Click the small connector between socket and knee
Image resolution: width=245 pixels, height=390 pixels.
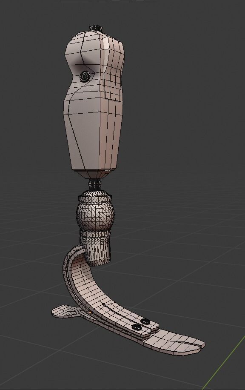click(95, 184)
